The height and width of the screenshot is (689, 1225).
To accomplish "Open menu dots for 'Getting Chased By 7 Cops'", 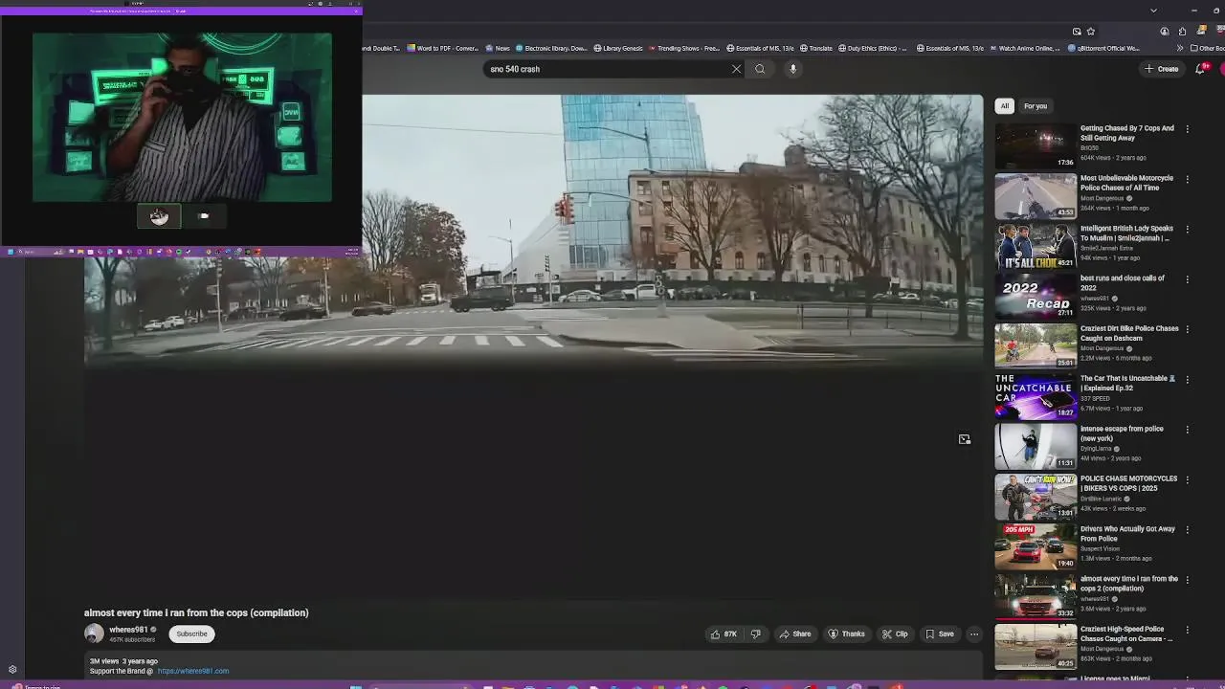I will pyautogui.click(x=1188, y=128).
